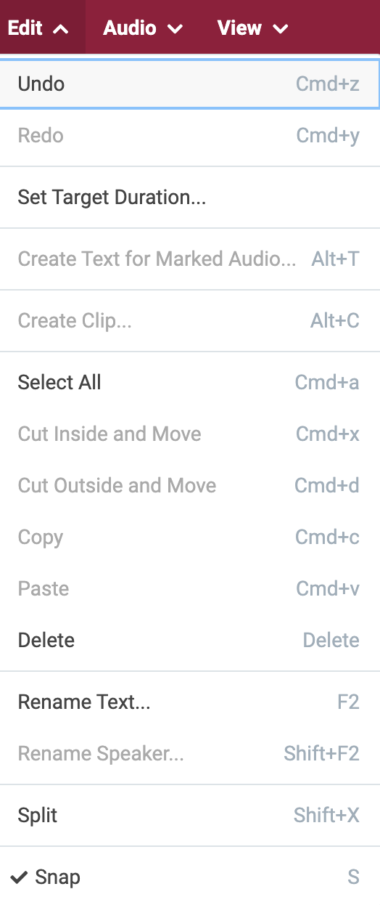The height and width of the screenshot is (905, 380).
Task: Open Rename Text dialog
Action: pyautogui.click(x=190, y=702)
